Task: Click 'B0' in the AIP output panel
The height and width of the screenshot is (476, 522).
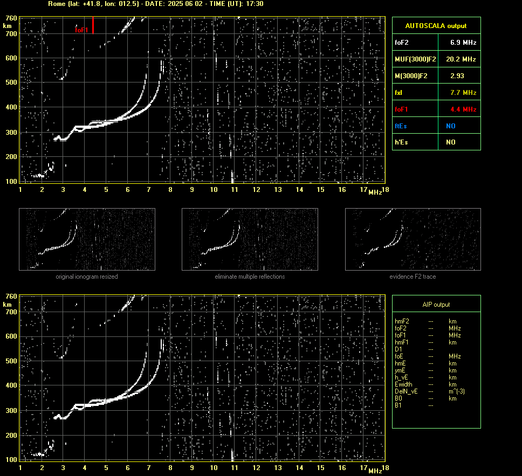Action: (x=398, y=398)
